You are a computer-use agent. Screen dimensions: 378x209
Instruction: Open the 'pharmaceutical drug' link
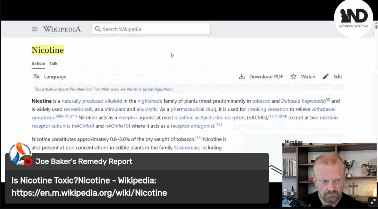(193, 109)
